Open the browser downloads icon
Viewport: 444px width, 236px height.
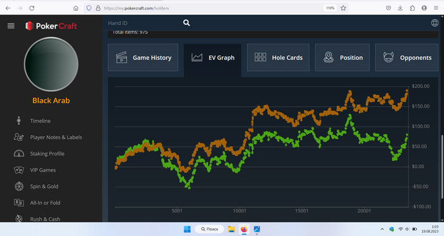(400, 8)
